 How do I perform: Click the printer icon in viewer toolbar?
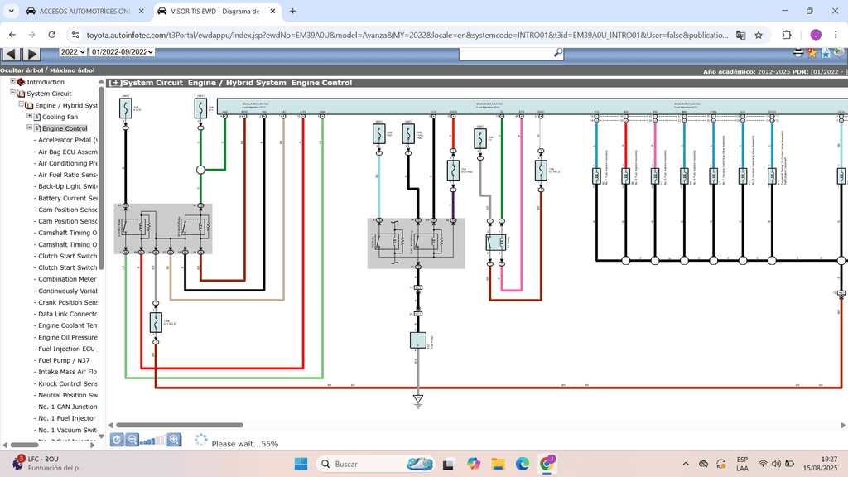pyautogui.click(x=798, y=52)
